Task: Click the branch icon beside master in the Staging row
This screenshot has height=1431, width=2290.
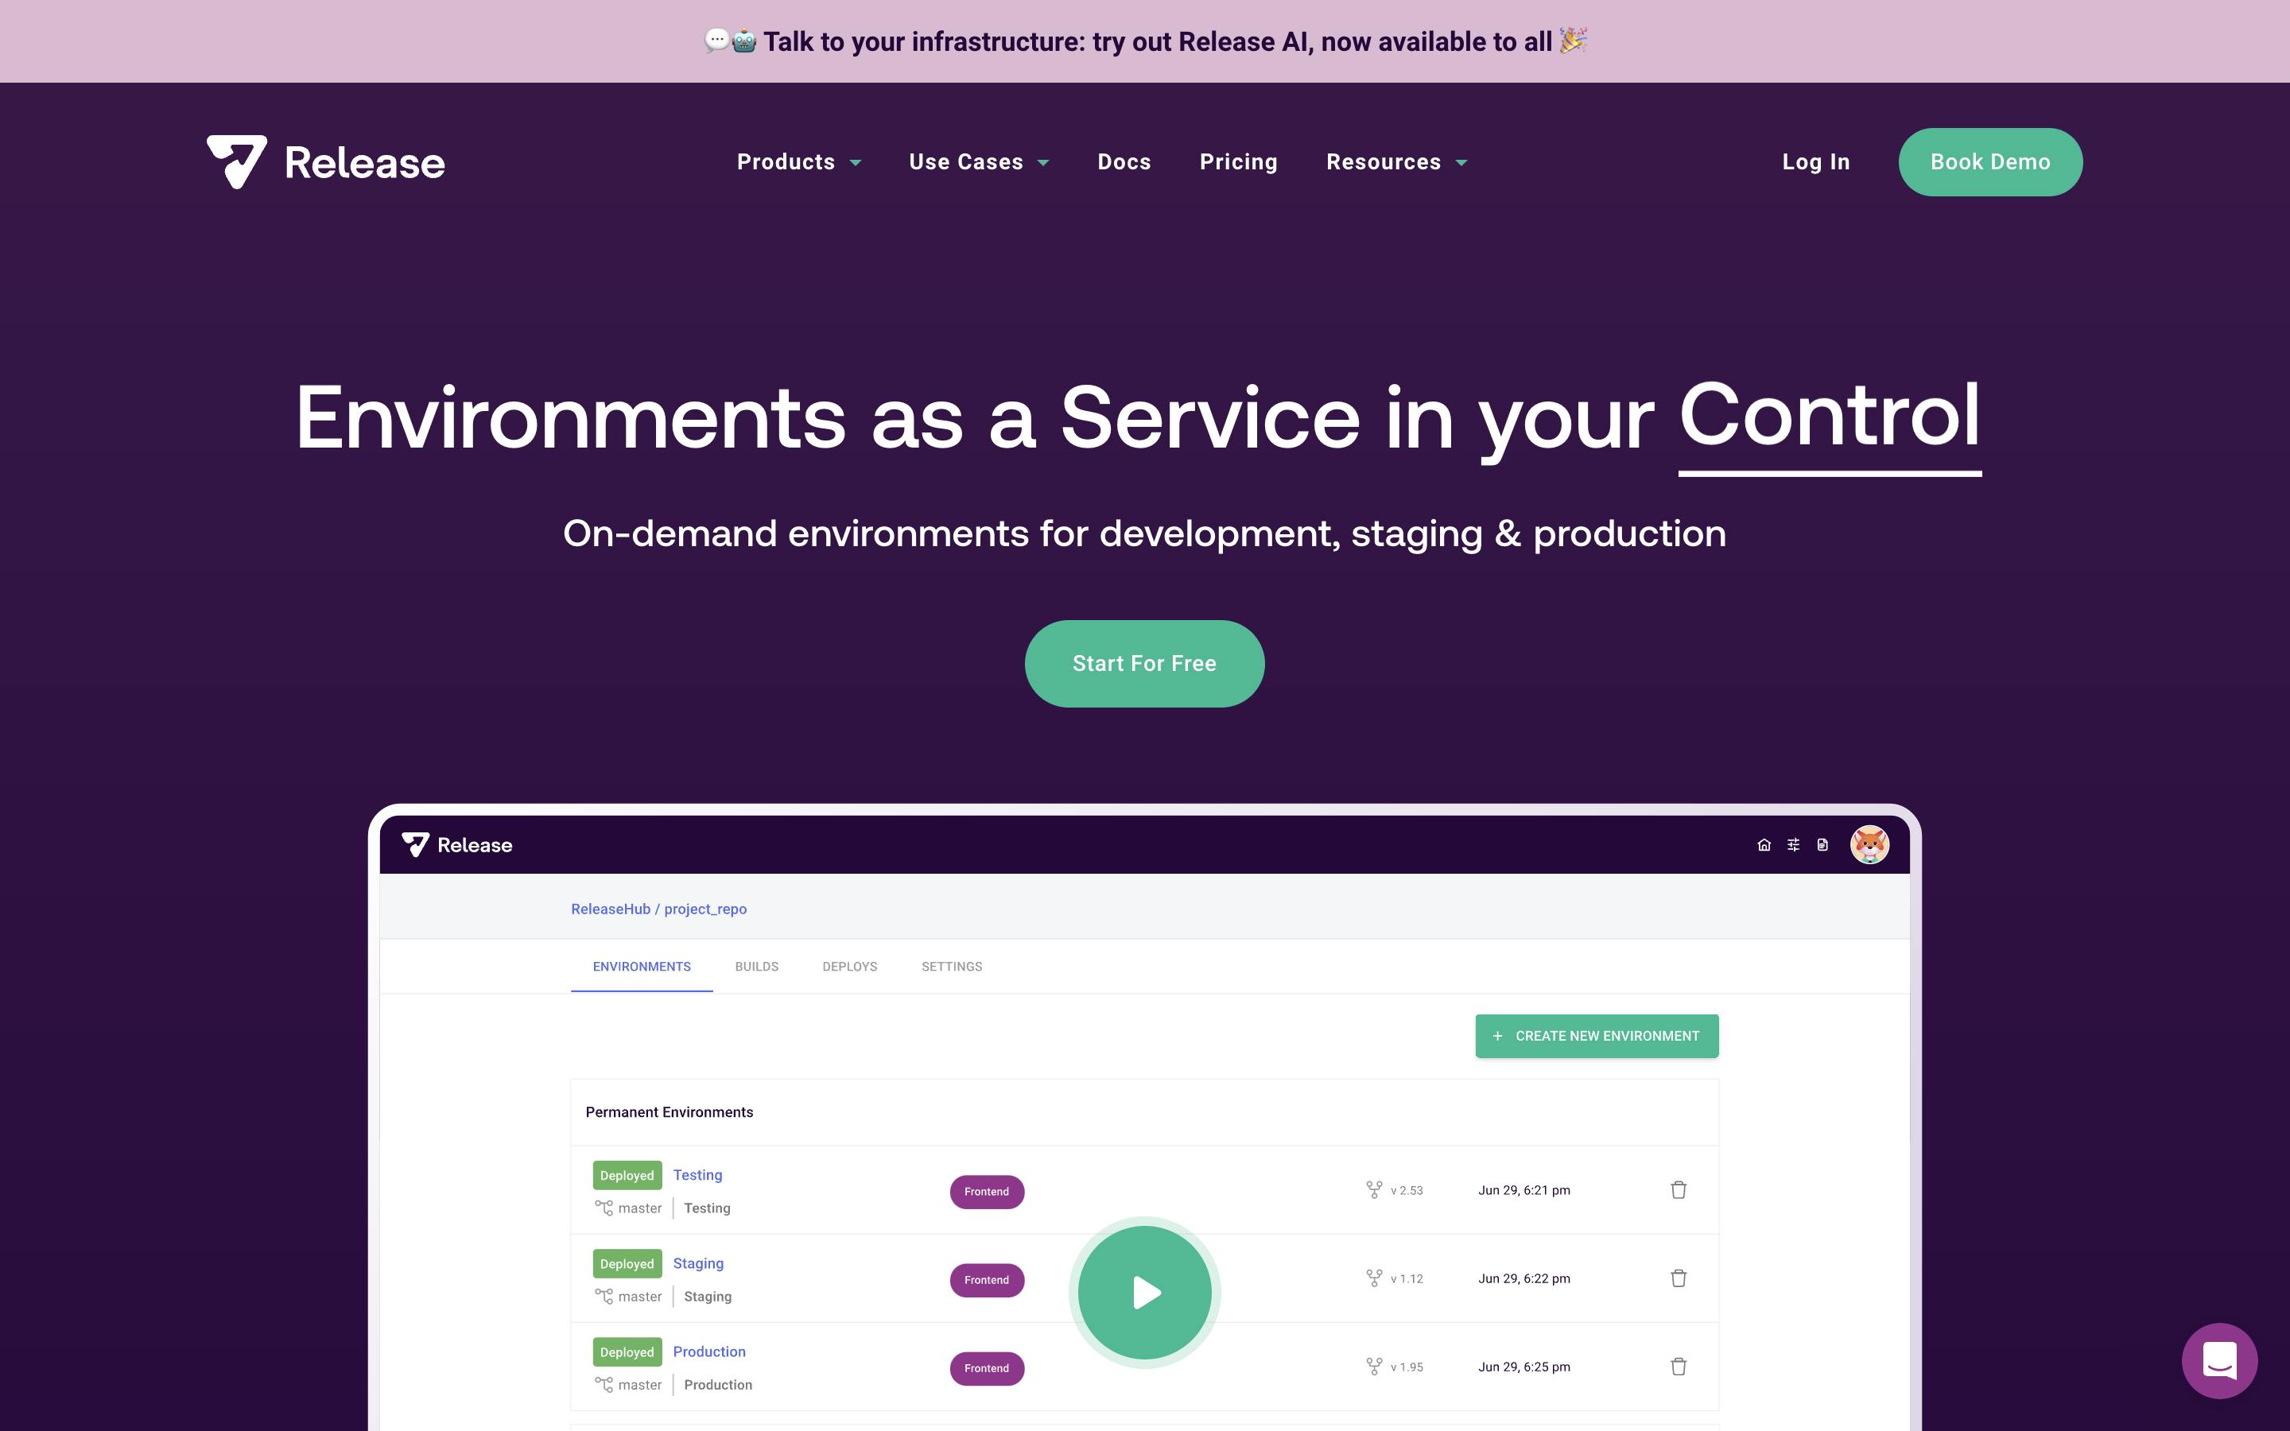Action: pyautogui.click(x=604, y=1296)
